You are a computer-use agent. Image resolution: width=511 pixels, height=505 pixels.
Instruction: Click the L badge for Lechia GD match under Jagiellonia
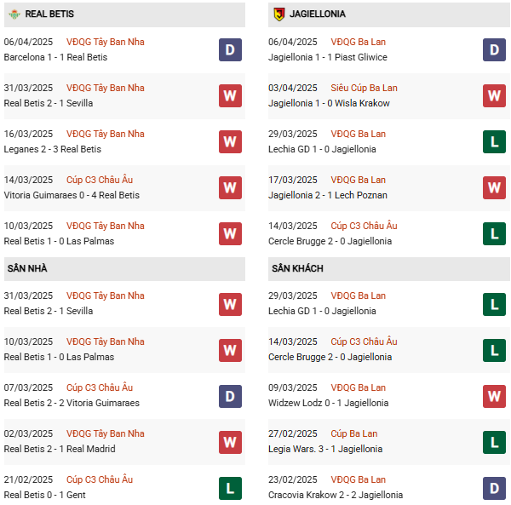pyautogui.click(x=495, y=141)
